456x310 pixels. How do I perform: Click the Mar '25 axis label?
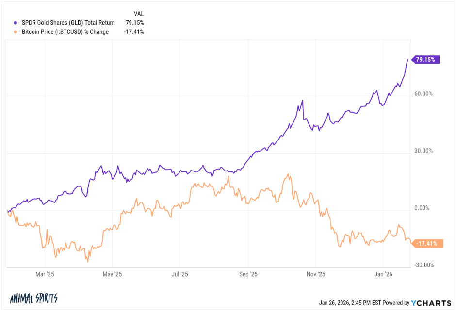tap(45, 274)
